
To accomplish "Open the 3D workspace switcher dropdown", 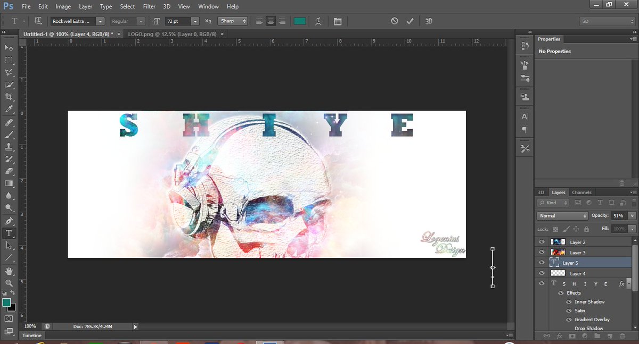I will [x=607, y=21].
